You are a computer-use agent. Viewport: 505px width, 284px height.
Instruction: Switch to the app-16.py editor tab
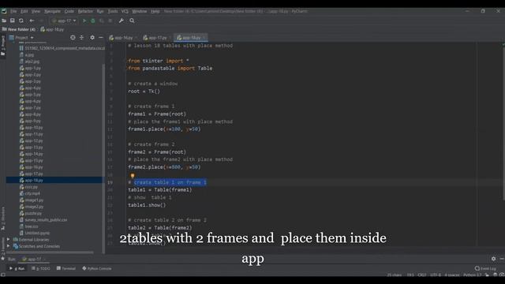pos(123,38)
